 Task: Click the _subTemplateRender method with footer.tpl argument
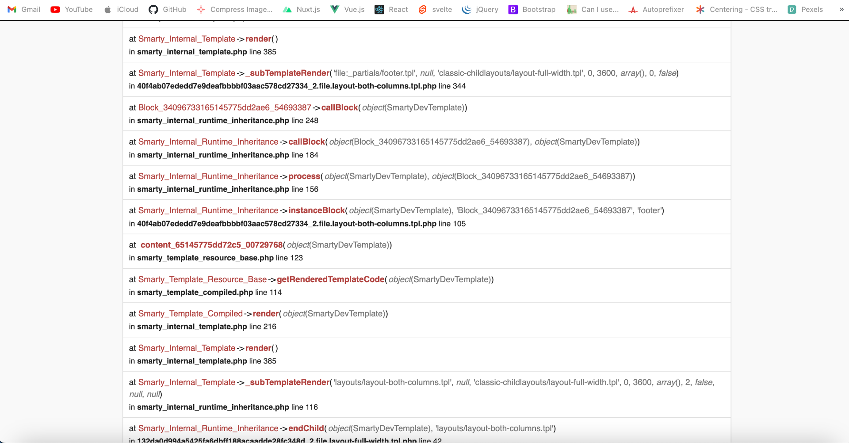(287, 73)
